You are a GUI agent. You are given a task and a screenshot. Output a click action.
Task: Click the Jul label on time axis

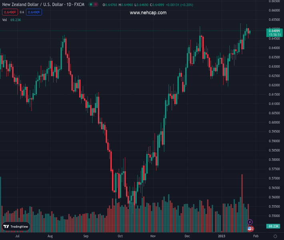coord(17,236)
